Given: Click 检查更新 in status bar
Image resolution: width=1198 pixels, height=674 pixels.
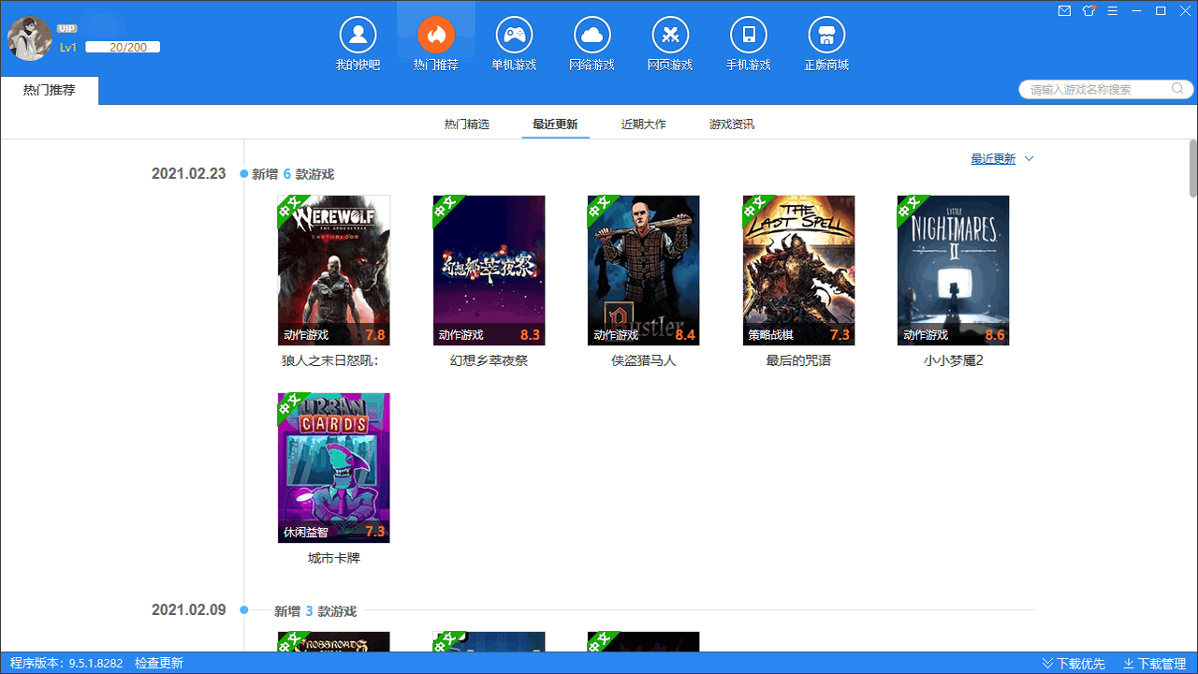Looking at the screenshot, I should pos(159,664).
